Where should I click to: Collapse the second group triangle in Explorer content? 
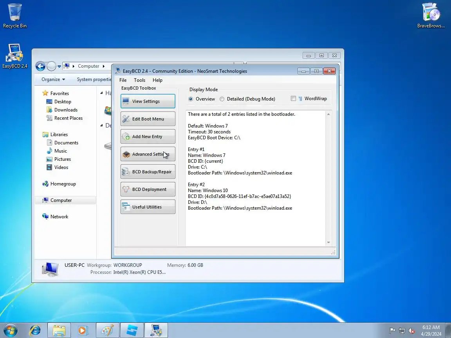click(101, 125)
